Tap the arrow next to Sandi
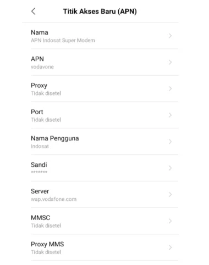 coord(170,168)
